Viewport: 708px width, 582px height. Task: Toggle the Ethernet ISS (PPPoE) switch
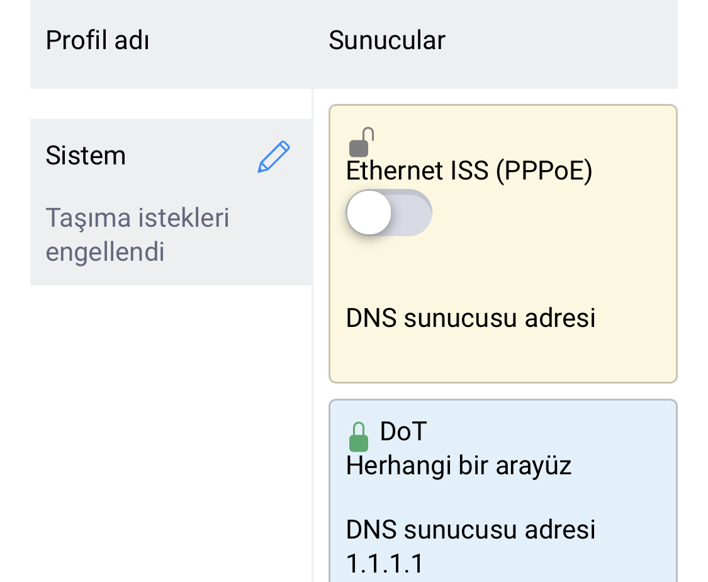pyautogui.click(x=389, y=212)
